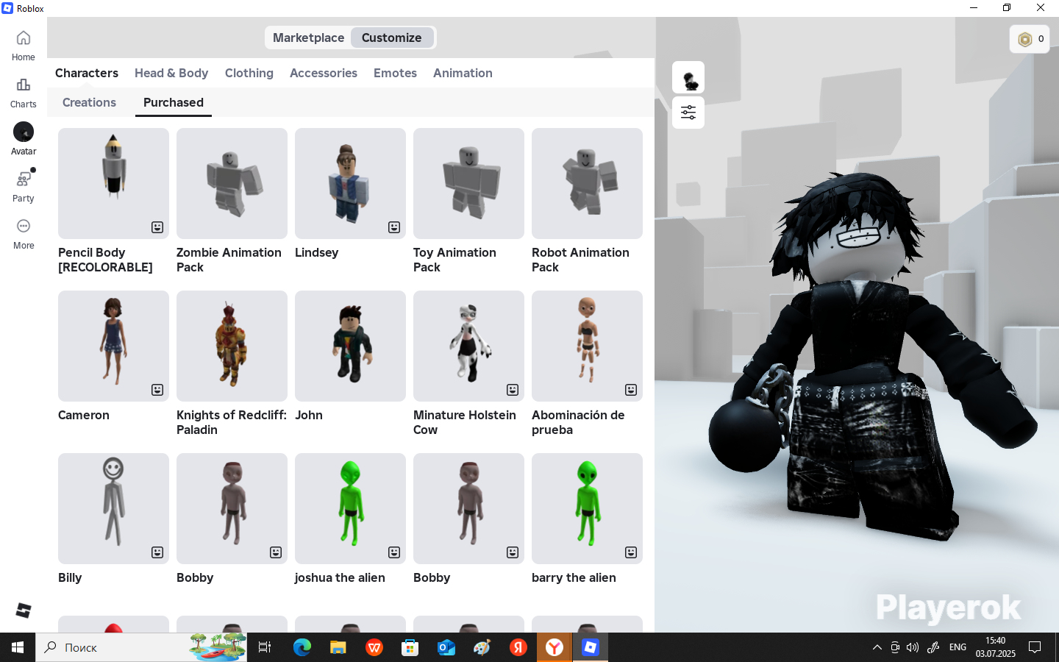Select the Characters tab
The image size is (1059, 662).
[x=87, y=73]
